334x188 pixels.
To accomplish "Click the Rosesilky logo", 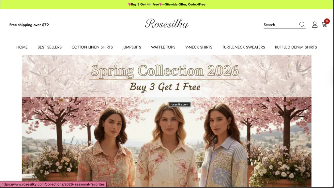I will tap(167, 23).
